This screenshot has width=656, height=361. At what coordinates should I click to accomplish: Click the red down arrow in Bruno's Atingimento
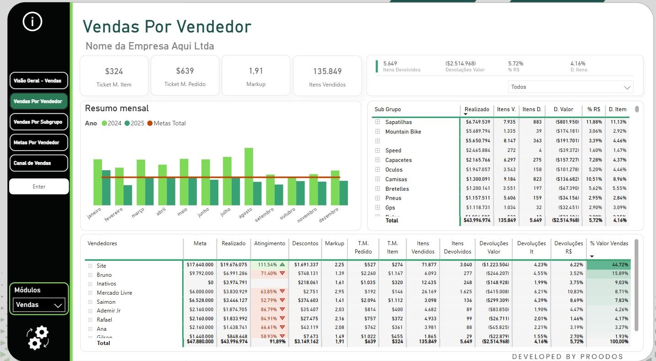click(282, 274)
